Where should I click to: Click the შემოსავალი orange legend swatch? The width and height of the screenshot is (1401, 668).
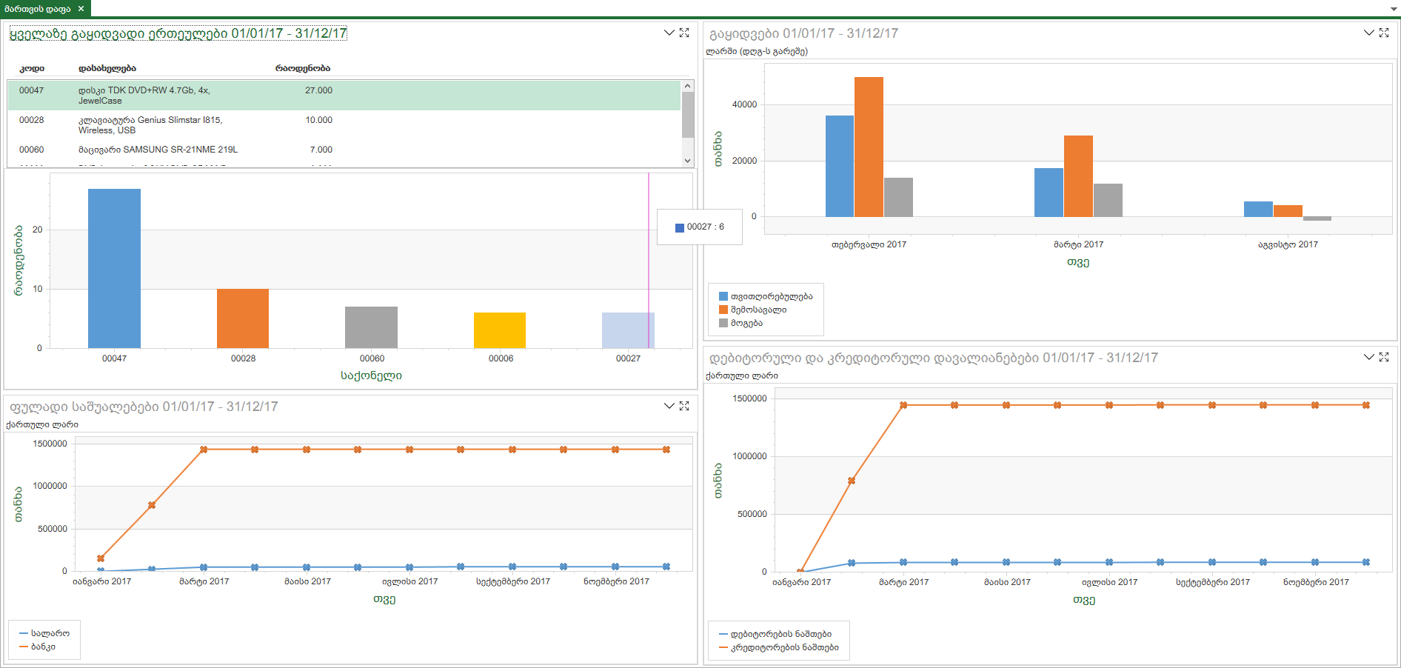click(723, 310)
